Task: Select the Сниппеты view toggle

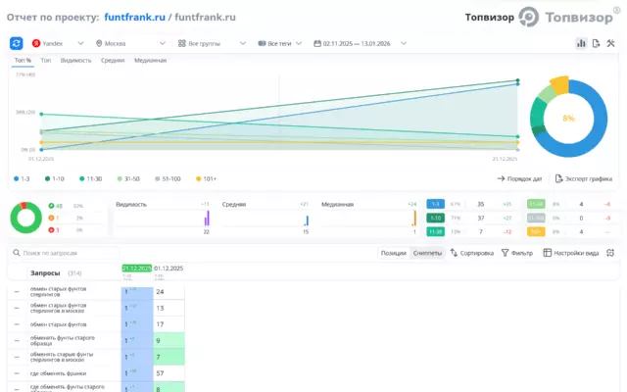Action: (427, 253)
